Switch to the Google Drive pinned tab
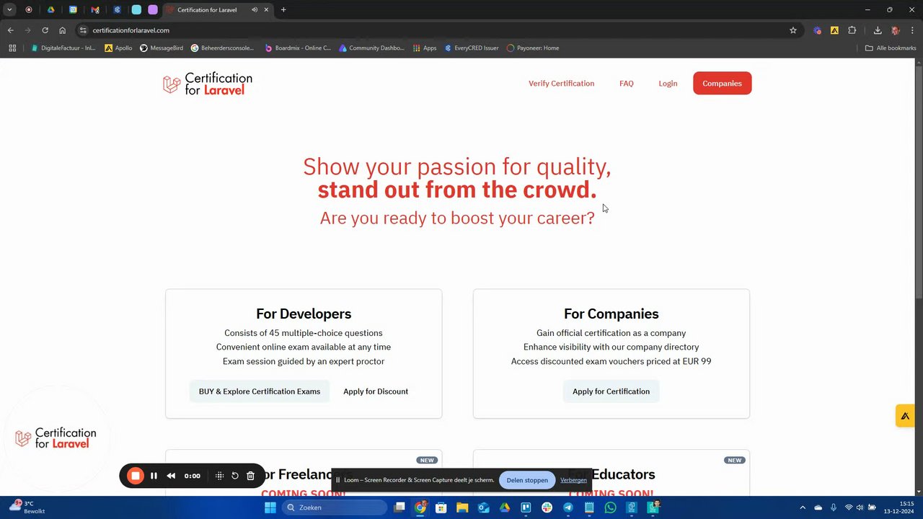This screenshot has height=519, width=923. pyautogui.click(x=50, y=10)
